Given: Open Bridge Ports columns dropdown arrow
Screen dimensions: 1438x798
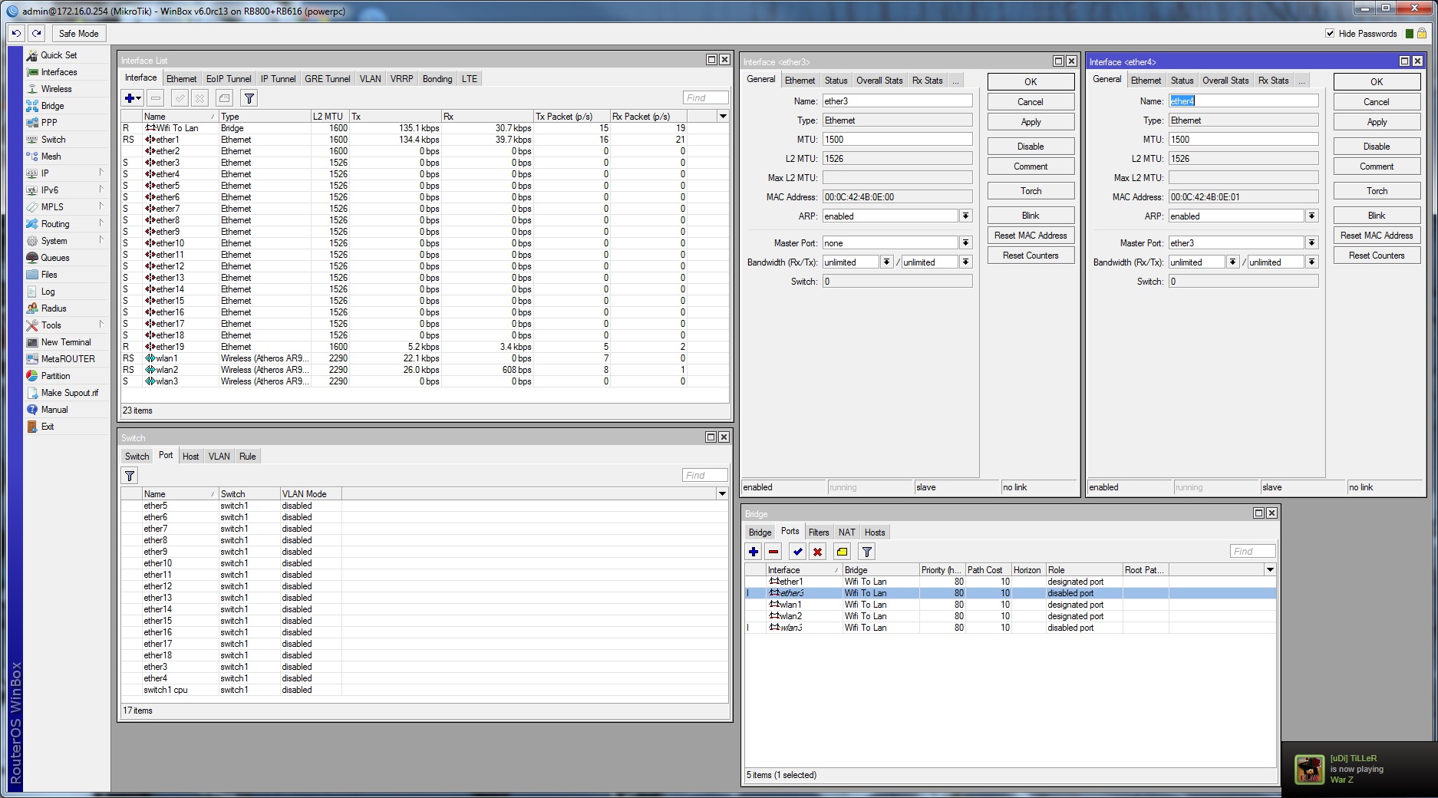Looking at the screenshot, I should pos(1270,570).
